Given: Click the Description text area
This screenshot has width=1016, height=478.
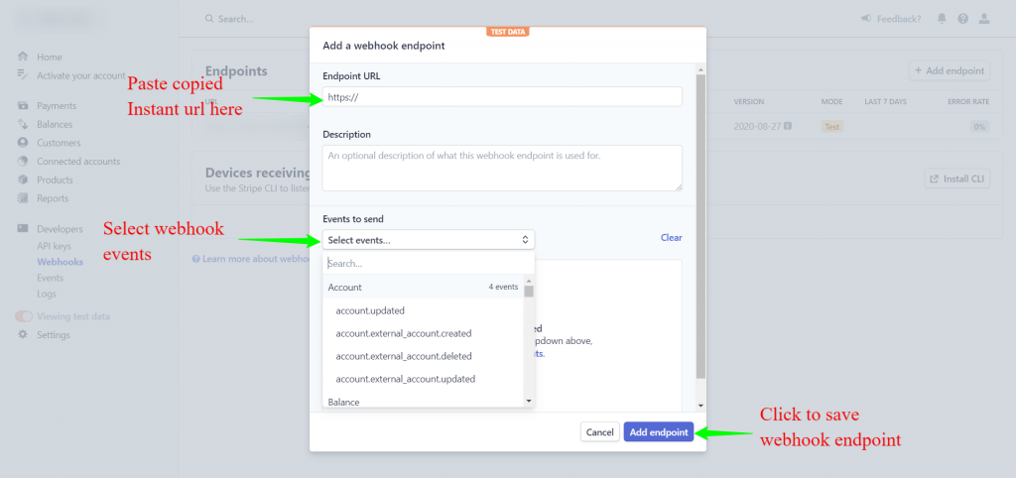Looking at the screenshot, I should (x=502, y=168).
